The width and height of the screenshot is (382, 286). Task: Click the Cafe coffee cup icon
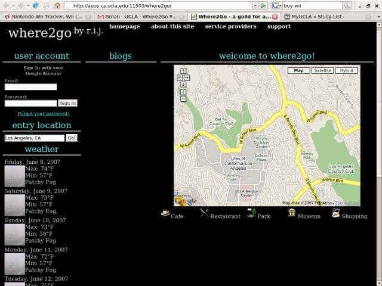165,213
